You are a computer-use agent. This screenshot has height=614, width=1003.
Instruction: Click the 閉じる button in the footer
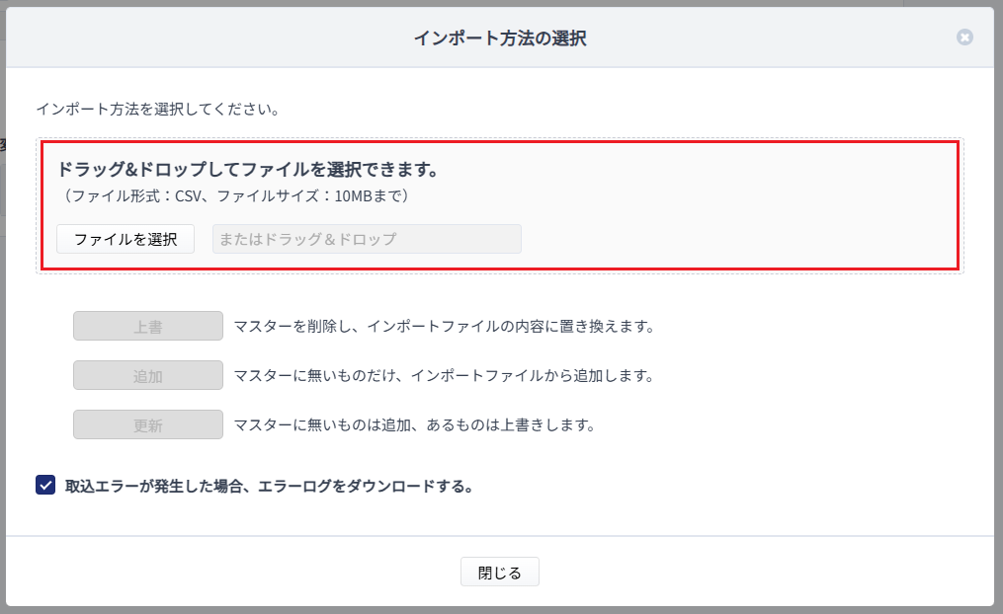pos(499,573)
